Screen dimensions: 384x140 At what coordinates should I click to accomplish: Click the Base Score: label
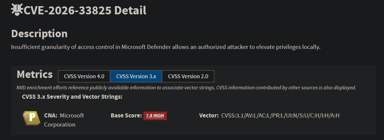click(126, 115)
